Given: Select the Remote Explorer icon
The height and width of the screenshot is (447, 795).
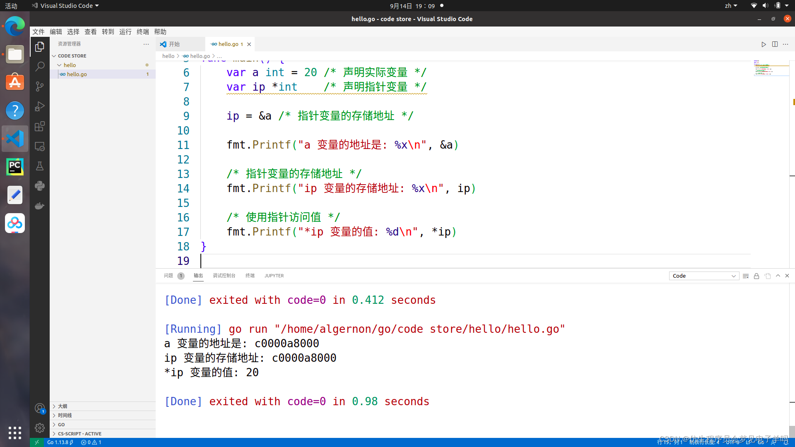Looking at the screenshot, I should (x=40, y=146).
